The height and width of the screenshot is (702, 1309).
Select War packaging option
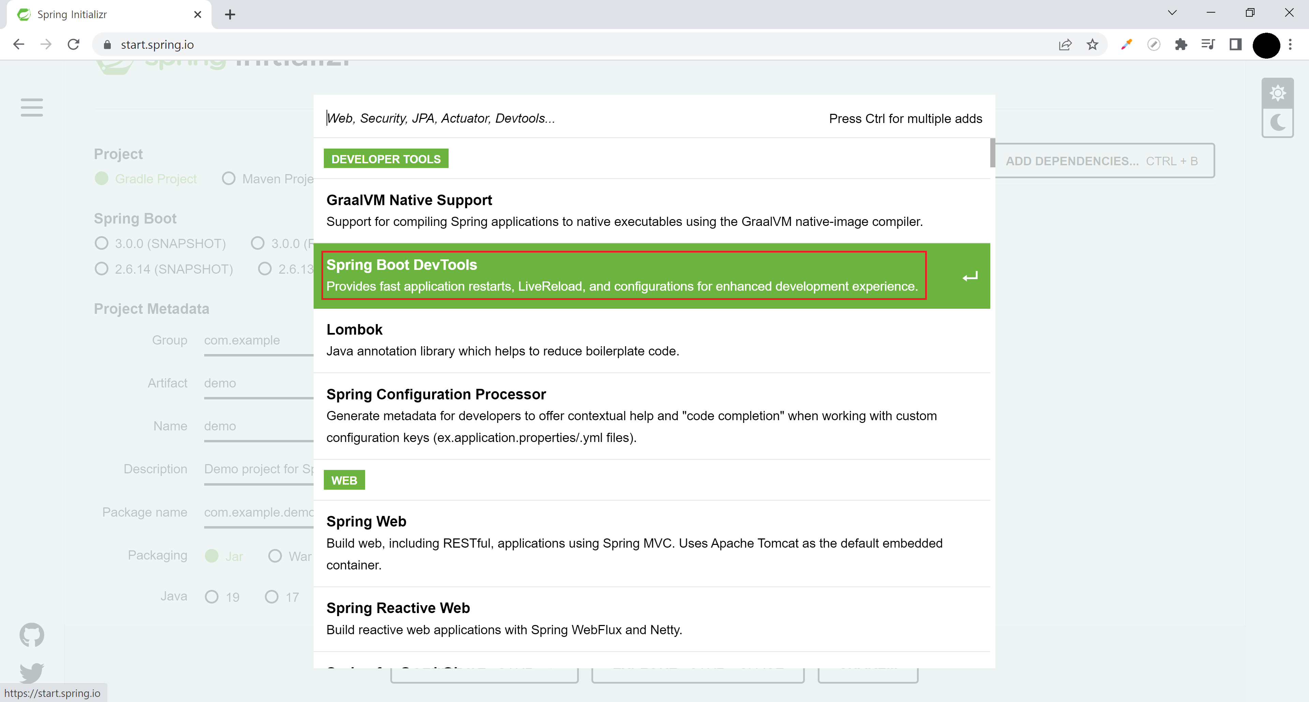(x=275, y=556)
